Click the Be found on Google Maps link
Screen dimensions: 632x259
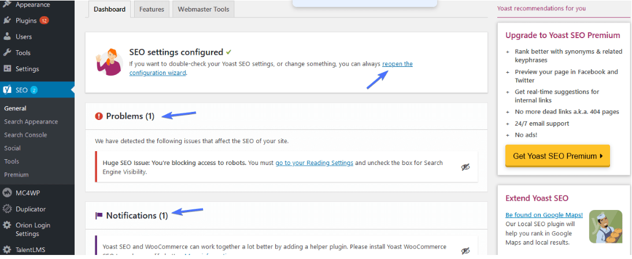[544, 215]
